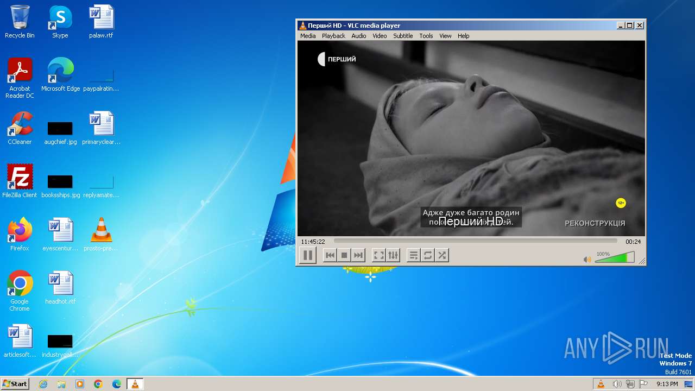This screenshot has height=391, width=695.
Task: Select palaw.rtf desktop file
Action: pyautogui.click(x=101, y=22)
